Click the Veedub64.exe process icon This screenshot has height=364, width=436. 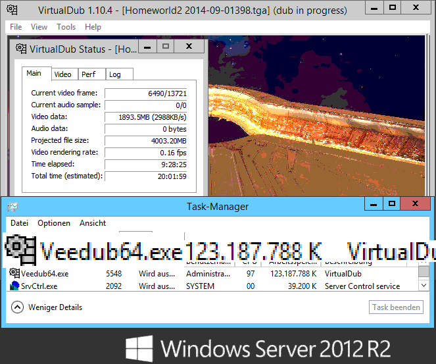[14, 273]
